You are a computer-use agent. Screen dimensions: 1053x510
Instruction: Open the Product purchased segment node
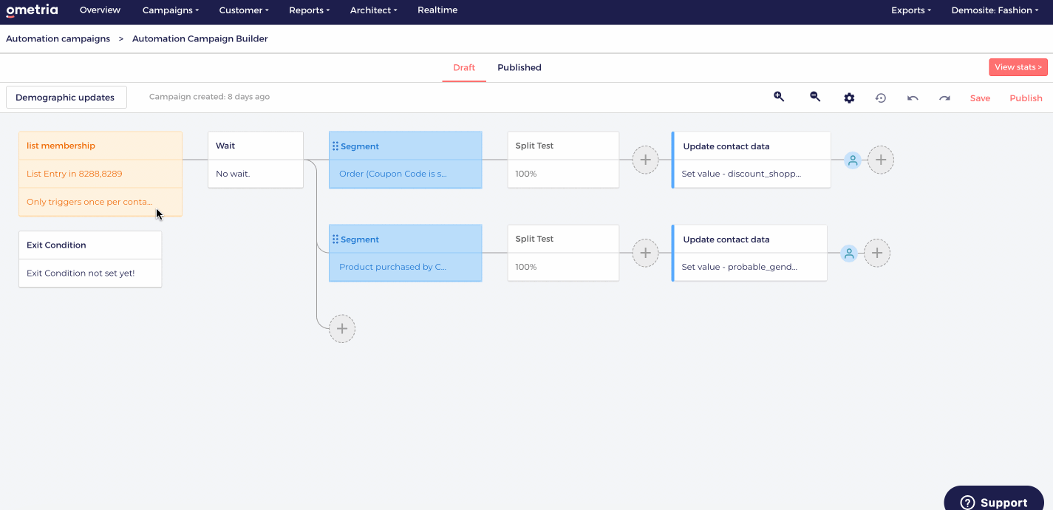click(405, 253)
